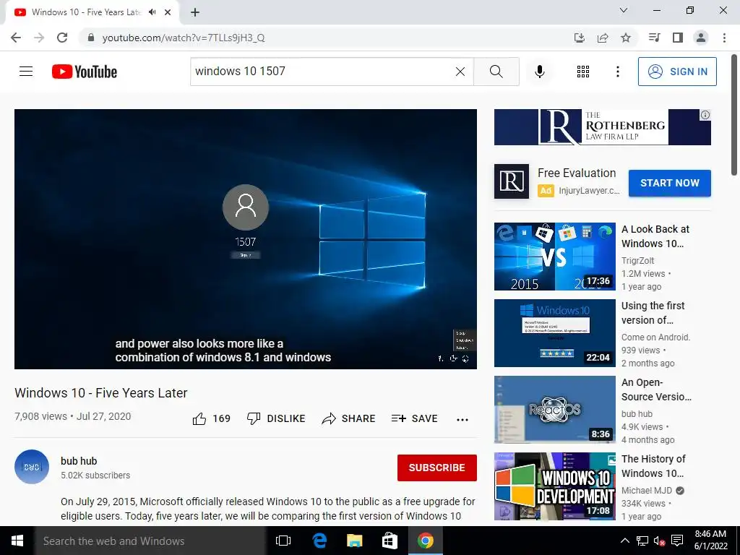Click the address bar URL
The width and height of the screenshot is (740, 555).
tap(184, 38)
